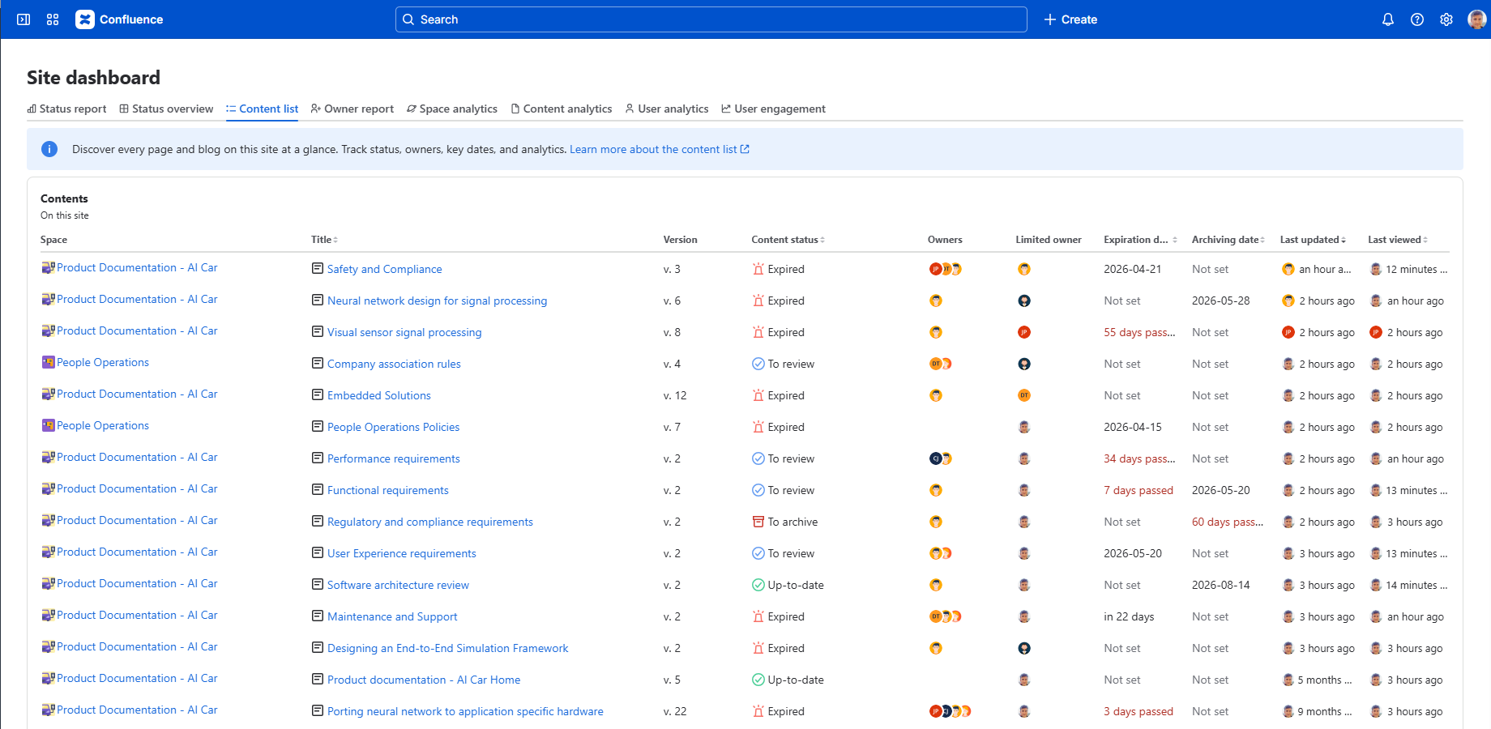Switch to the Owner report tab
This screenshot has width=1491, height=729.
click(352, 109)
